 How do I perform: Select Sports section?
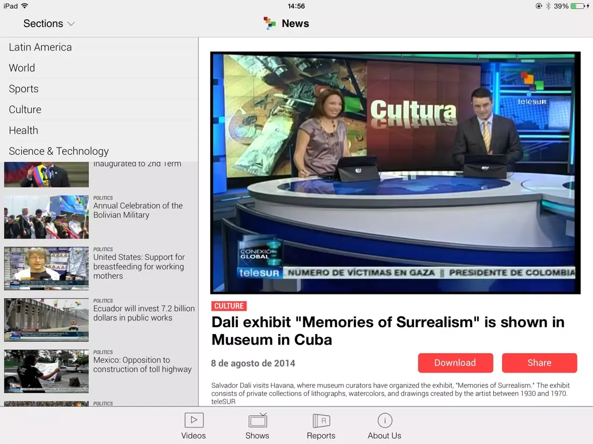coord(99,89)
